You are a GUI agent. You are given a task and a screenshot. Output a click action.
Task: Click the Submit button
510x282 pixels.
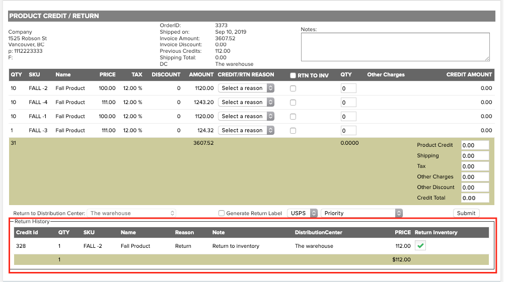[466, 213]
